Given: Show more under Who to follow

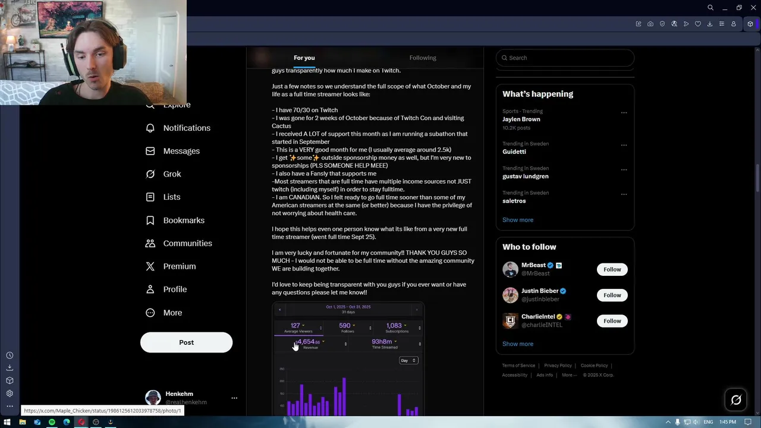Looking at the screenshot, I should tap(518, 344).
